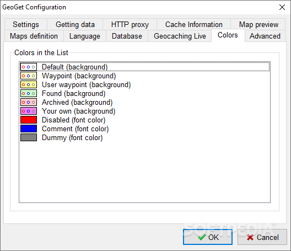Click the Waypoint background color swatch
This screenshot has height=251, width=291.
[x=29, y=76]
